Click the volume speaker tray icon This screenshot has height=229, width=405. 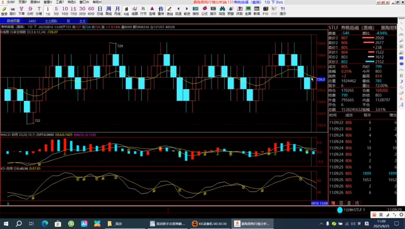click(353, 224)
